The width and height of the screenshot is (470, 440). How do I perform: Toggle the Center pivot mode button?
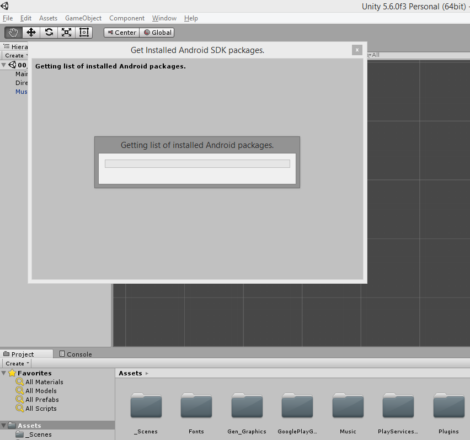(122, 33)
